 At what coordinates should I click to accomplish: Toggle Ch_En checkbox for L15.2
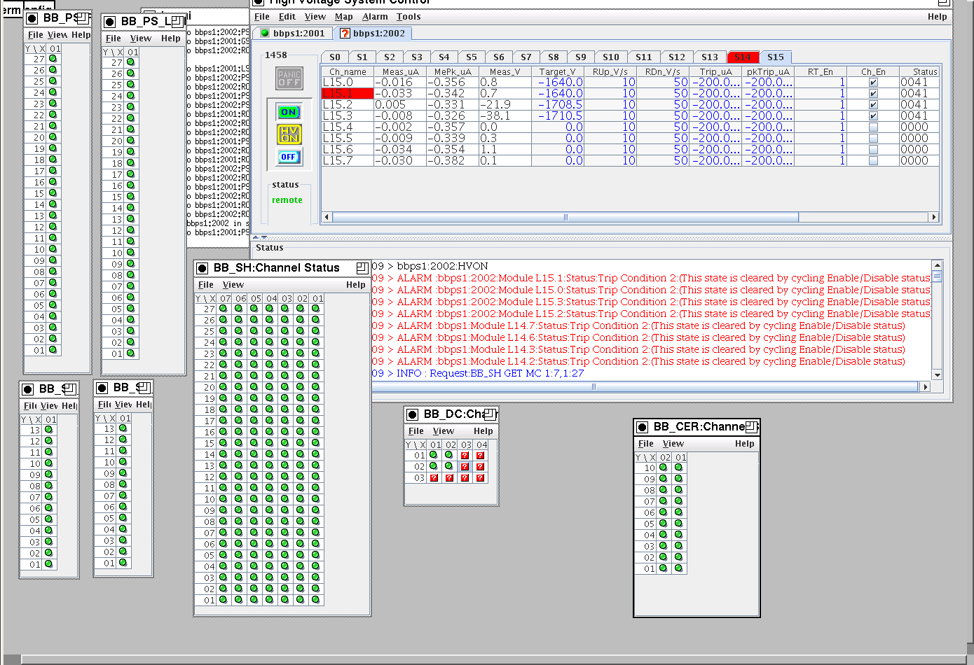click(873, 105)
